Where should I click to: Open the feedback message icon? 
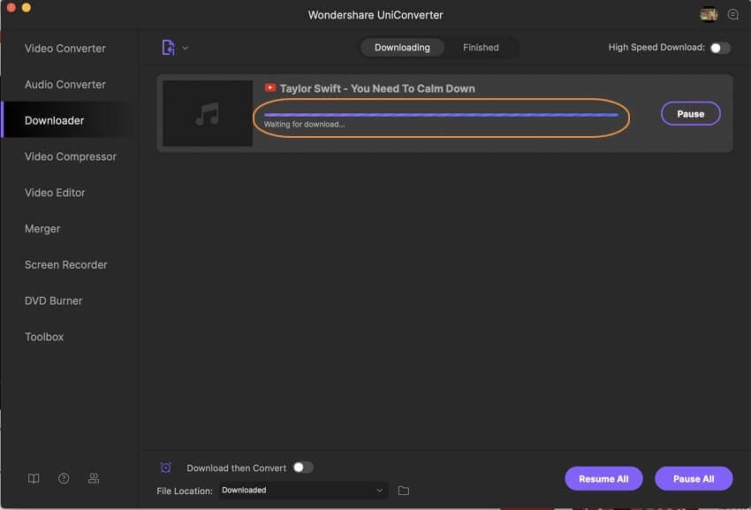click(x=732, y=14)
